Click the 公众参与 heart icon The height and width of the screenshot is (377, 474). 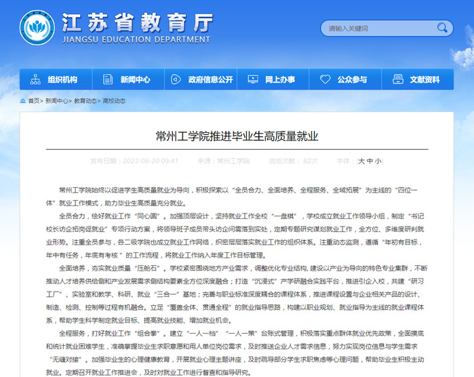[x=325, y=79]
